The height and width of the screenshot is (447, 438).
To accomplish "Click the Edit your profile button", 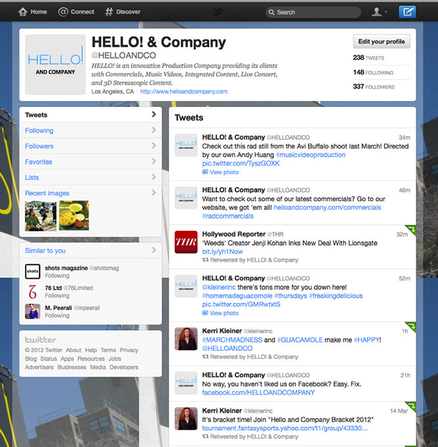I will tap(381, 41).
